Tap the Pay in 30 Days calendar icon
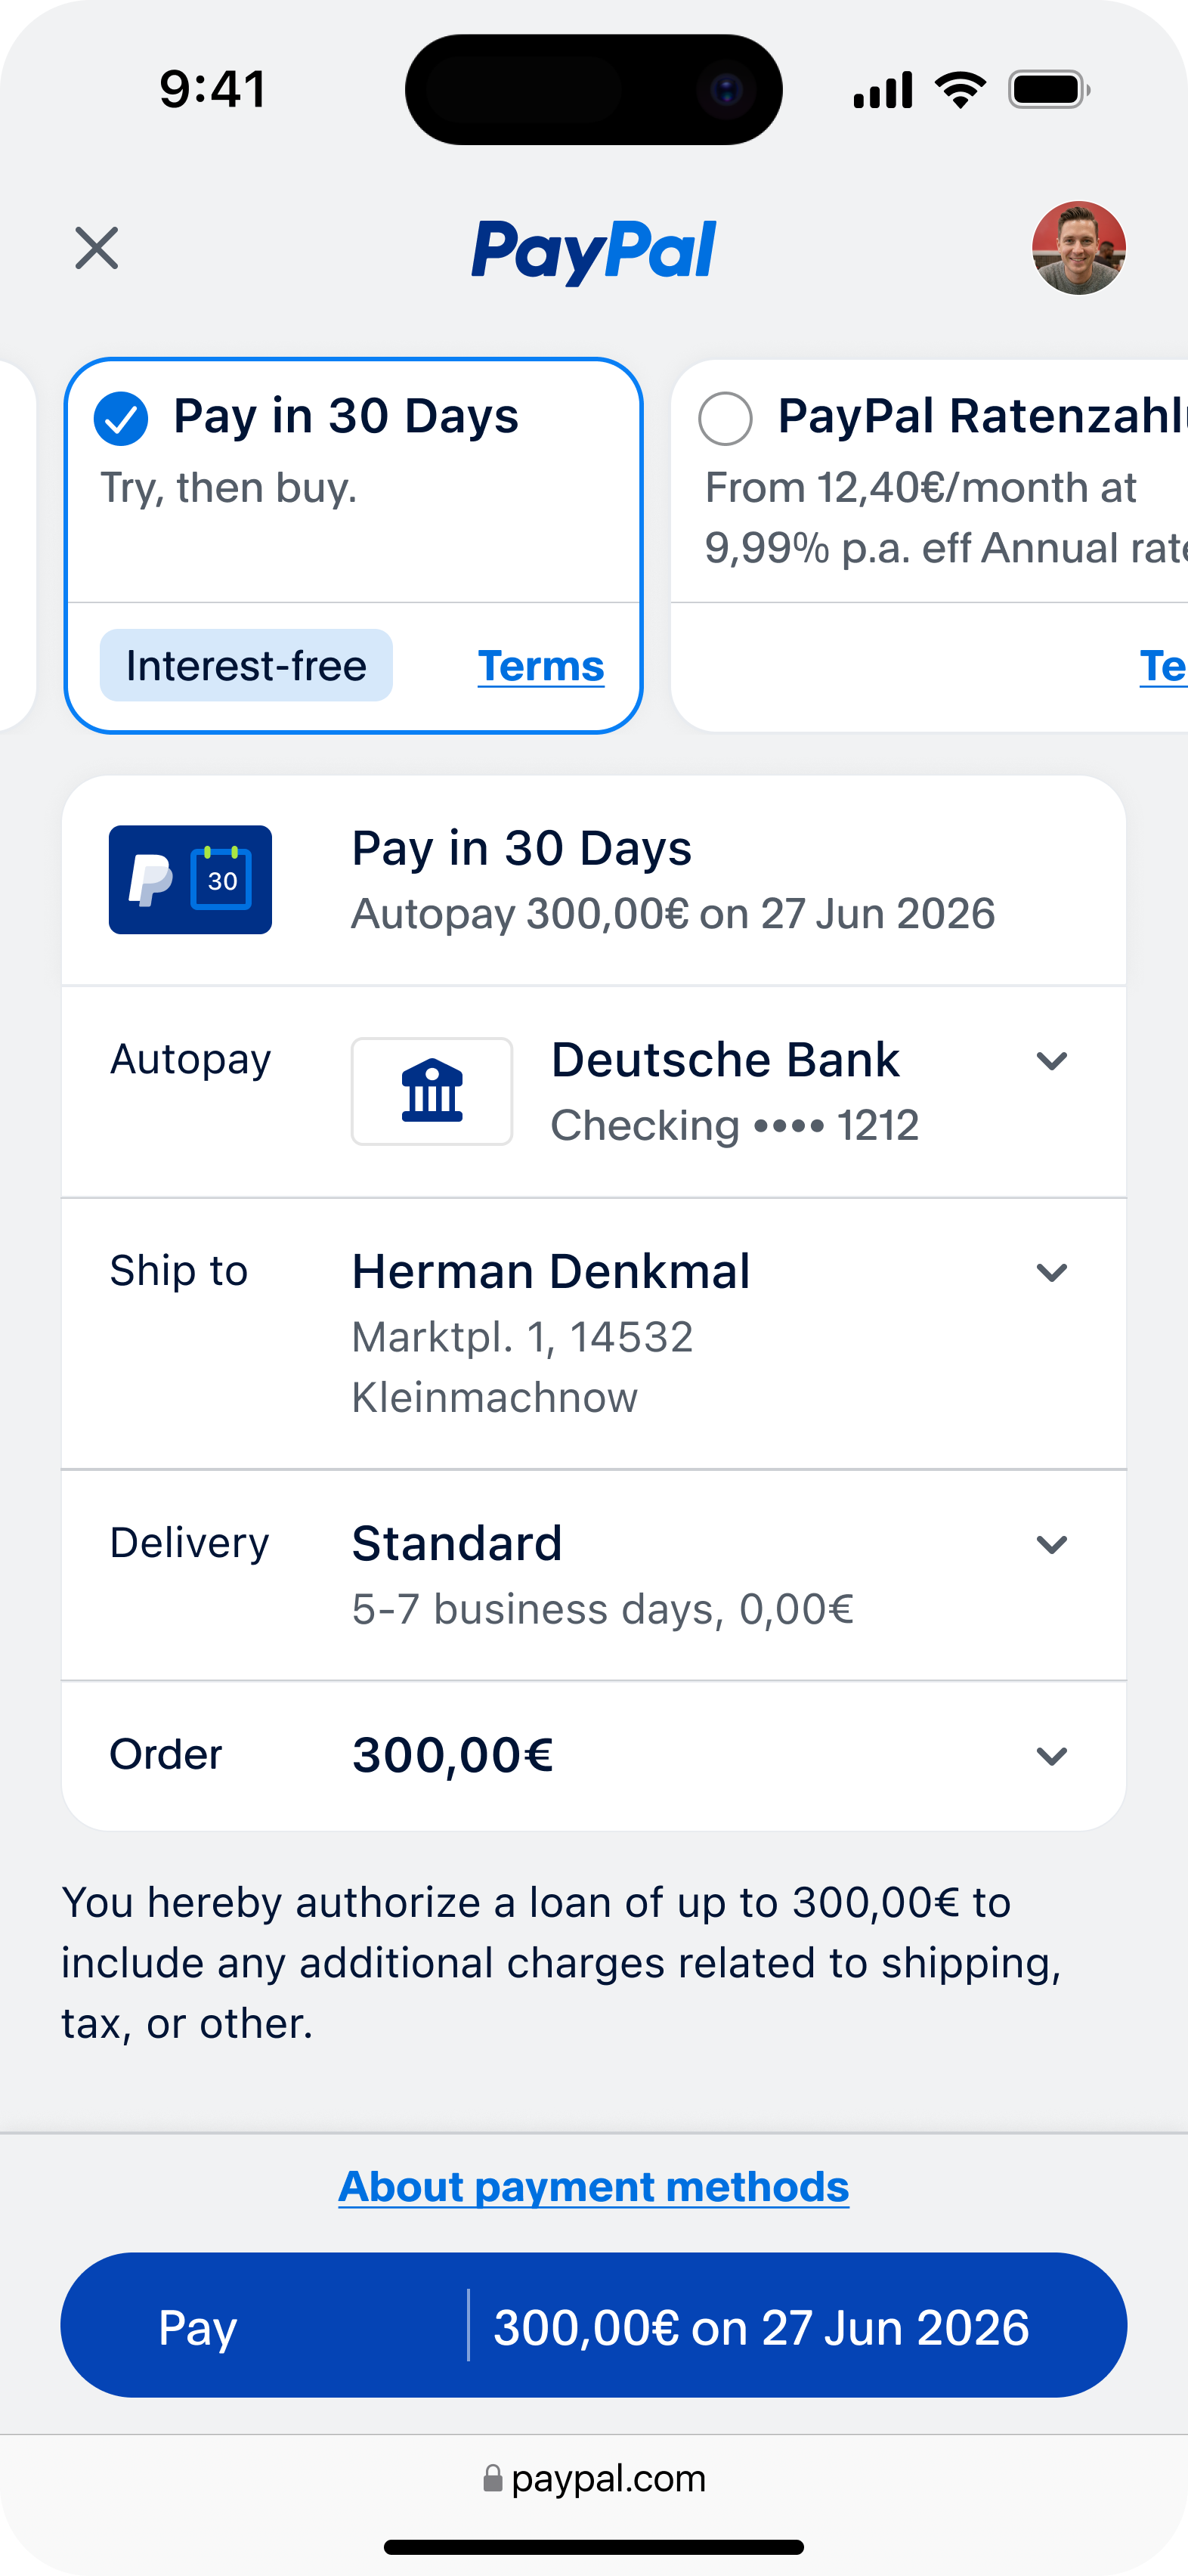Image resolution: width=1188 pixels, height=2576 pixels. click(190, 880)
